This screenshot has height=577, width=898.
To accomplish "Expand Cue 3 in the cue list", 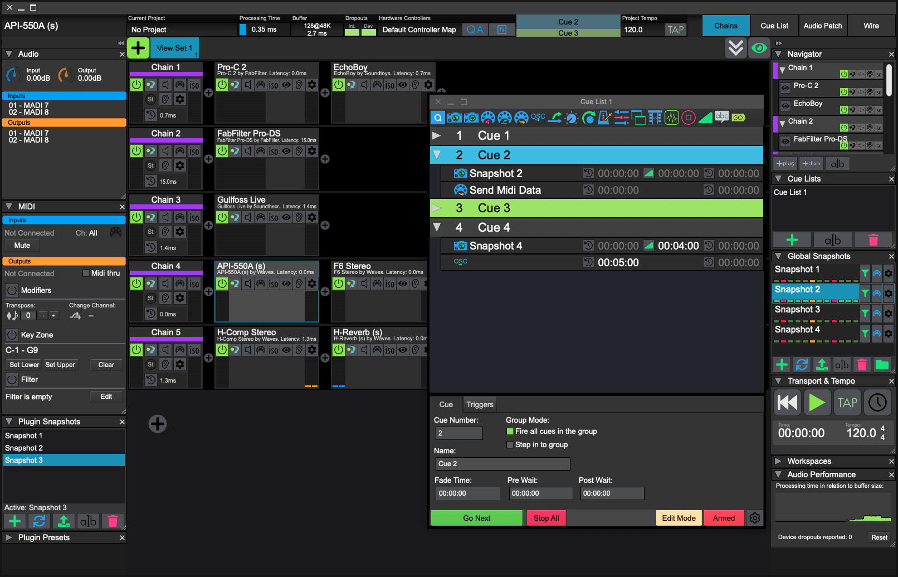I will point(437,208).
